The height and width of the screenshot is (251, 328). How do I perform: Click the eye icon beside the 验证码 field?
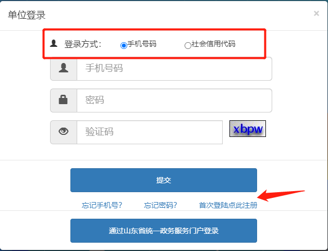coord(64,132)
